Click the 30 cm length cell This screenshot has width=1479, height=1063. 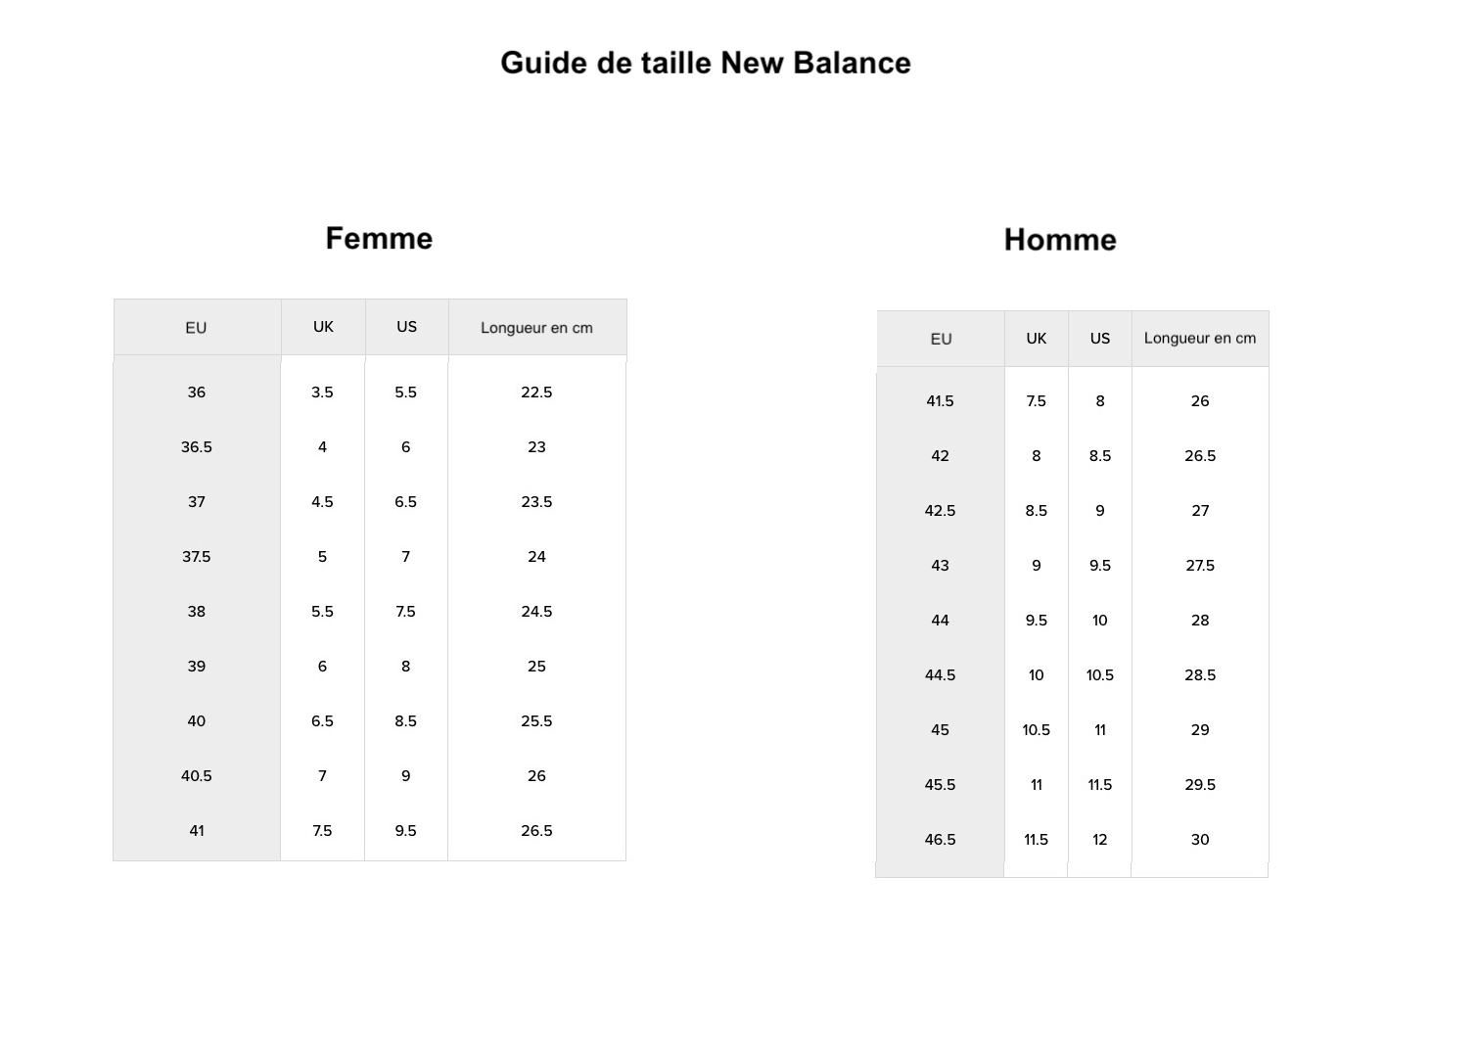point(1200,840)
